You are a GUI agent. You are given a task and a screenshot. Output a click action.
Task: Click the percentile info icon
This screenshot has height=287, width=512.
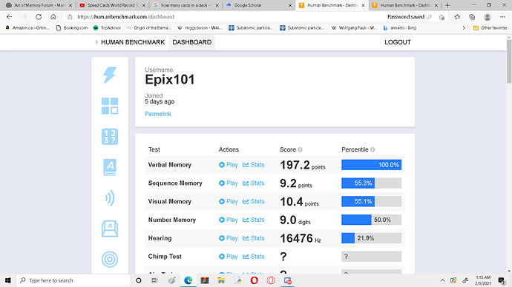pyautogui.click(x=372, y=149)
